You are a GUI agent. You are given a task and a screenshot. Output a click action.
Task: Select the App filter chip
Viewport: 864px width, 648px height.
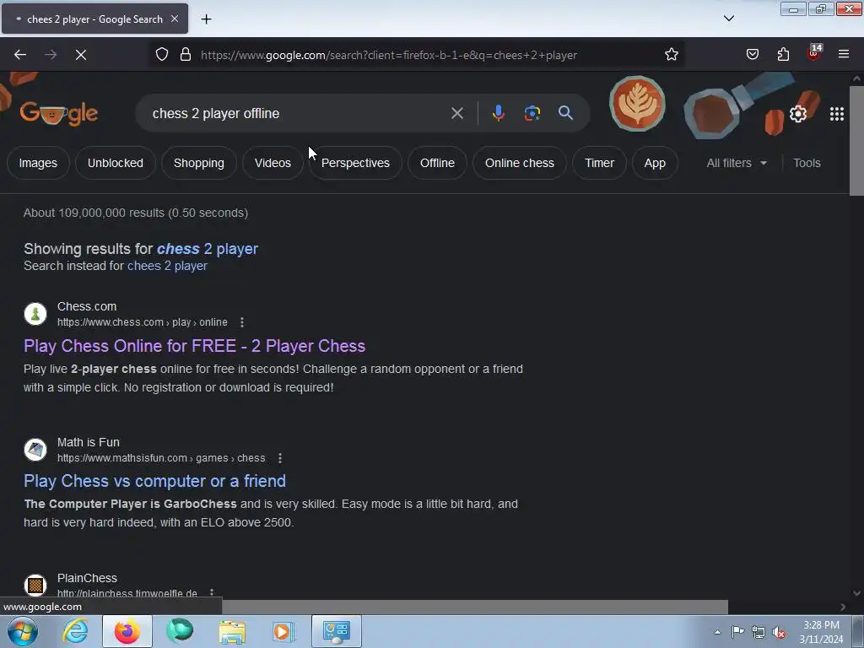[655, 163]
